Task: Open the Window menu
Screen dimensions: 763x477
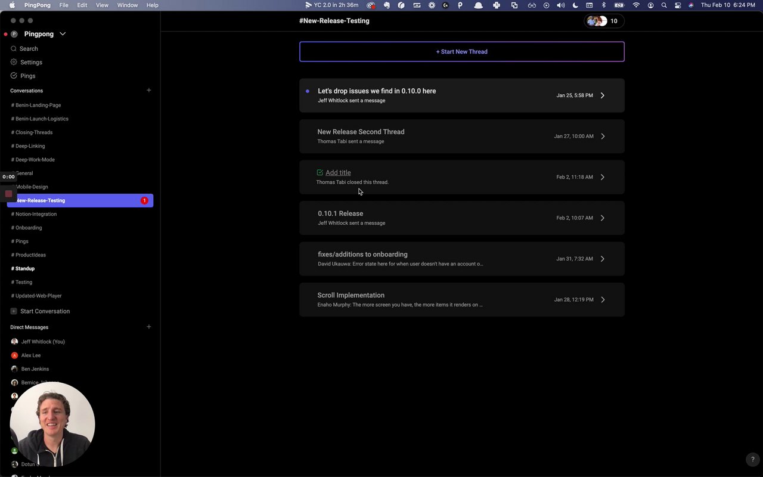Action: pyautogui.click(x=128, y=5)
